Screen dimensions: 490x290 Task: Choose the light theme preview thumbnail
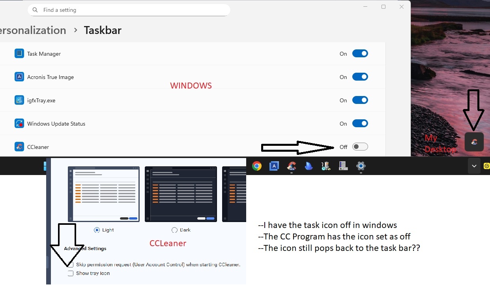tap(104, 194)
